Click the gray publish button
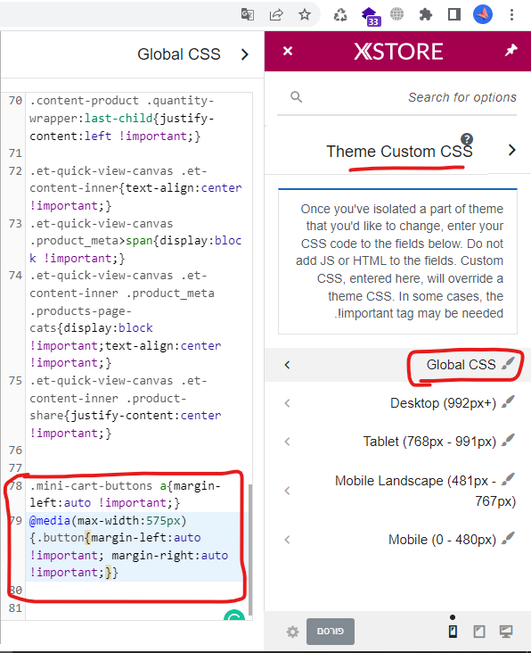Image resolution: width=531 pixels, height=653 pixels. [331, 631]
